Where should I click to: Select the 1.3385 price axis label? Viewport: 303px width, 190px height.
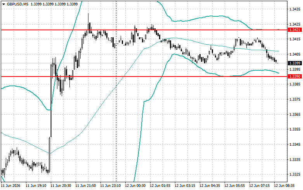pos(295,84)
